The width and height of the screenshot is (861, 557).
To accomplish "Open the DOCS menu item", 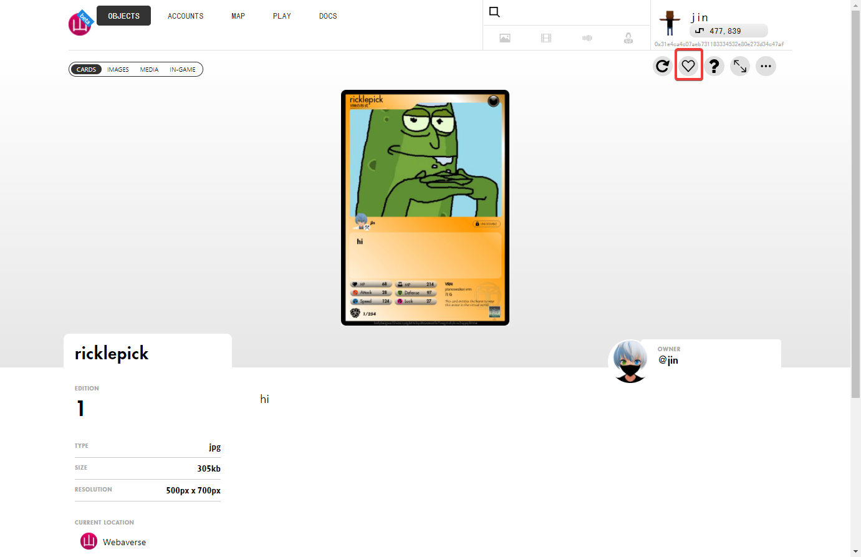I will click(328, 16).
